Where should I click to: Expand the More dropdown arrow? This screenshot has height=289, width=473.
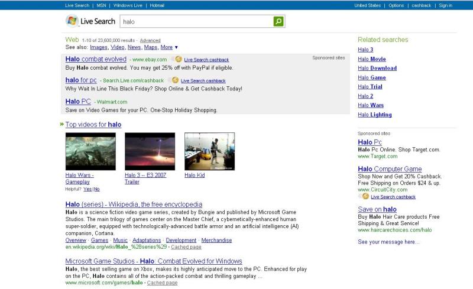(176, 47)
